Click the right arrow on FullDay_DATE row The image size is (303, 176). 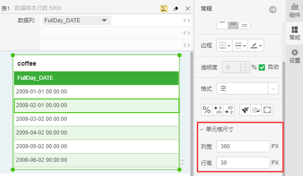189,21
